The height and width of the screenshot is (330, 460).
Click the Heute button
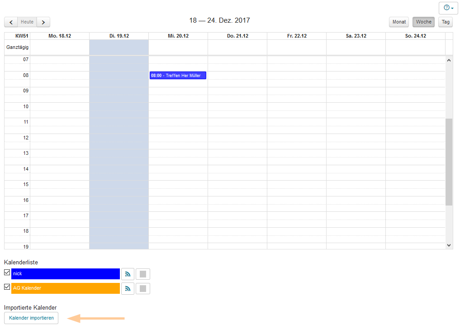[27, 22]
